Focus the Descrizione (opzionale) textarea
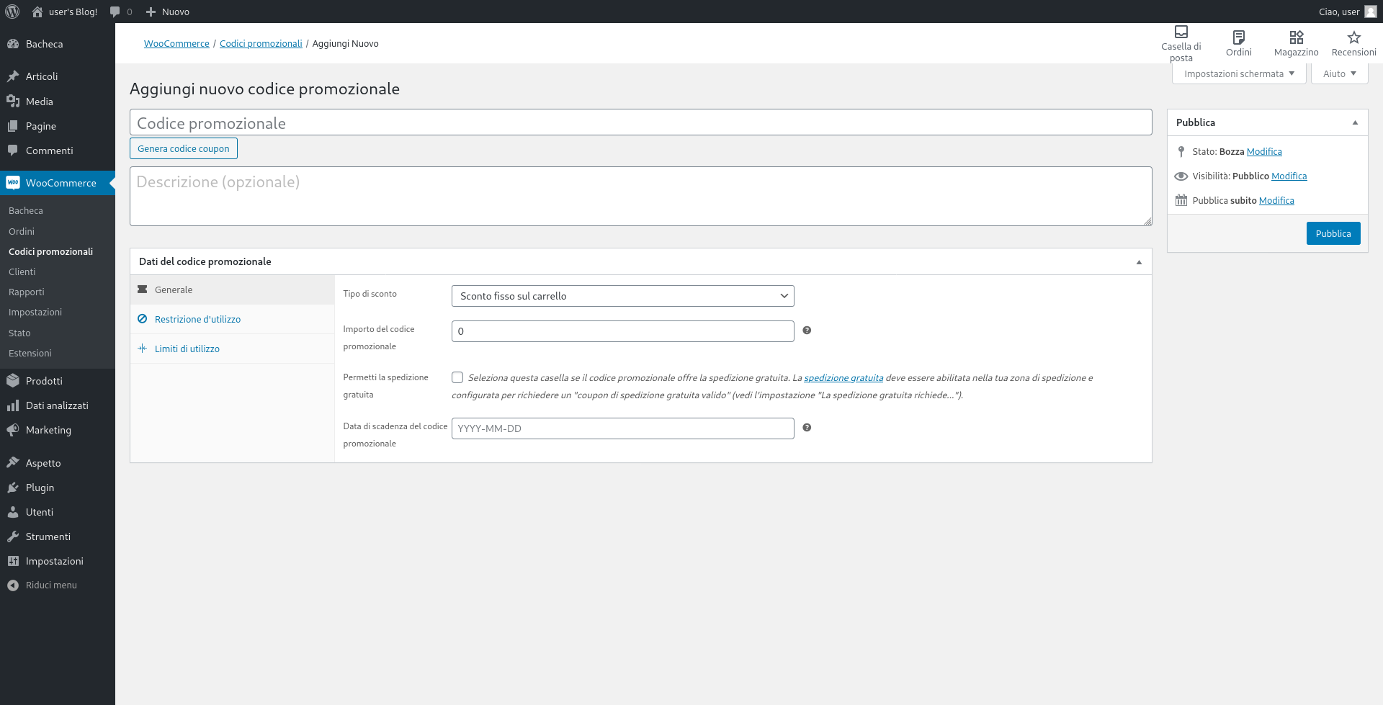The image size is (1383, 705). pyautogui.click(x=641, y=197)
